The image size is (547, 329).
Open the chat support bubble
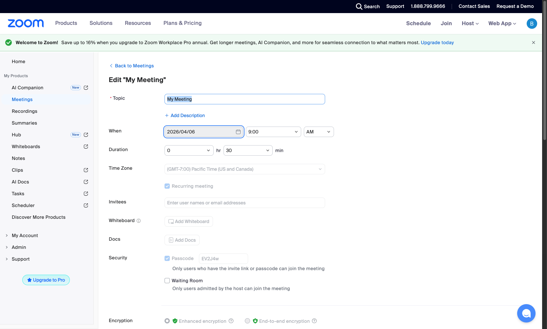(x=526, y=313)
